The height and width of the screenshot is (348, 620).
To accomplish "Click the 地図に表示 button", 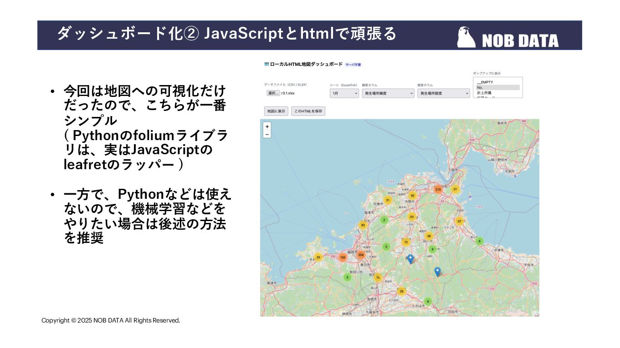I will (276, 111).
